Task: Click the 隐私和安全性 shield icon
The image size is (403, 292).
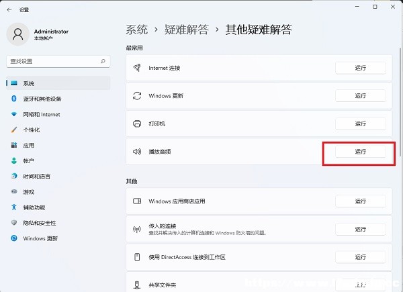Action: pos(14,223)
